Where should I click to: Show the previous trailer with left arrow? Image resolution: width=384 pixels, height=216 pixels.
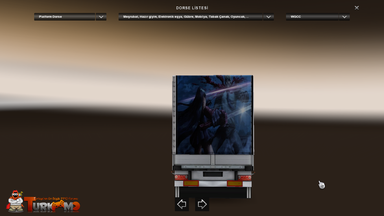click(x=182, y=204)
